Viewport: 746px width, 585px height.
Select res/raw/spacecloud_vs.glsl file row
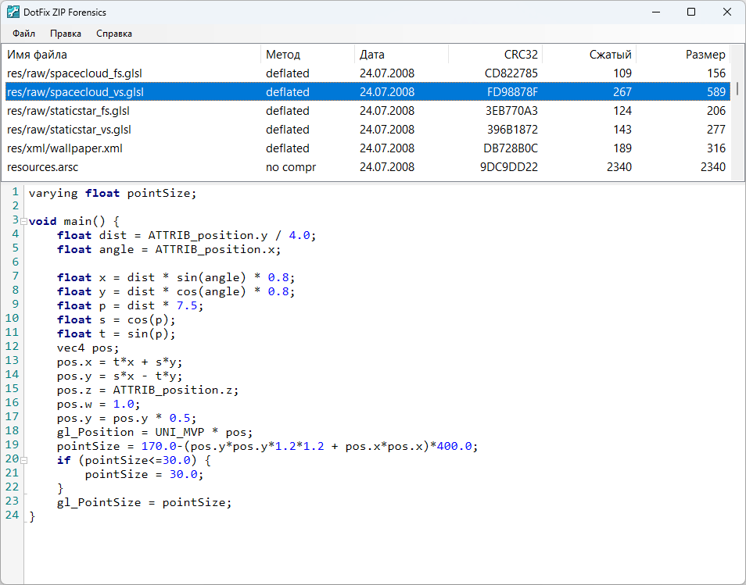click(368, 91)
